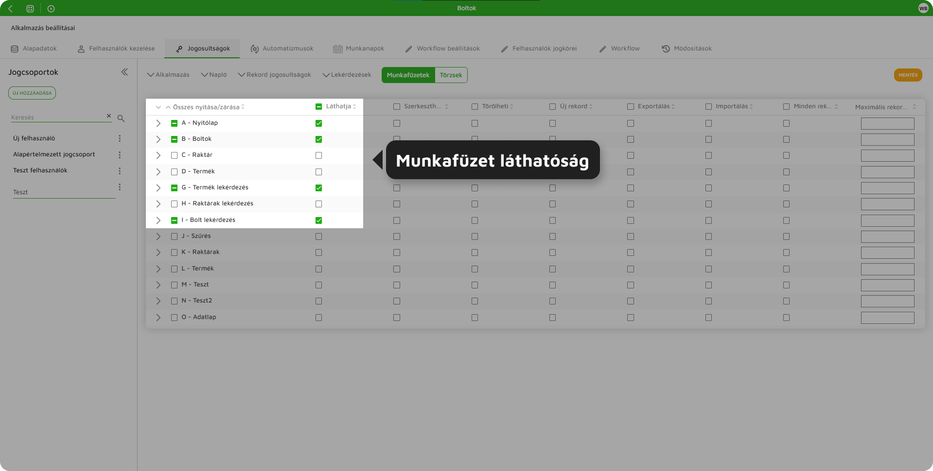The height and width of the screenshot is (471, 933).
Task: Expand the B - Boltok row
Action: (x=158, y=139)
